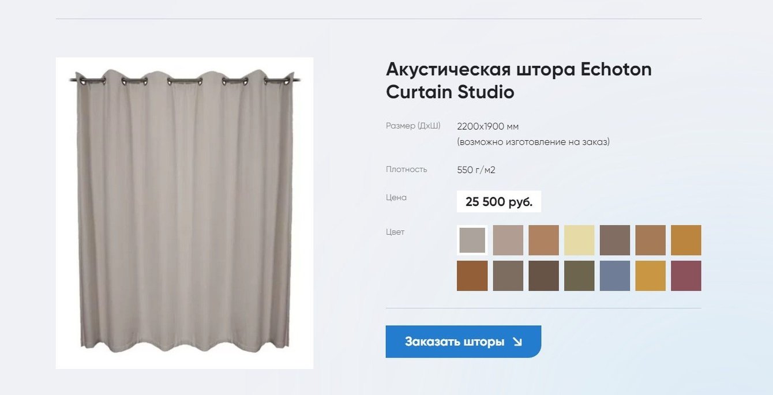773x395 pixels.
Task: Pick the dark chocolate brown swatch
Action: pyautogui.click(x=543, y=276)
